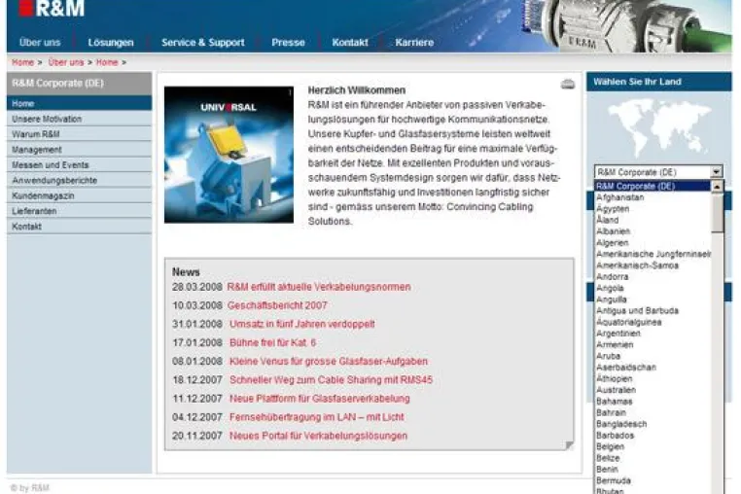The image size is (741, 494).
Task: Open Umsatz in fünf Jahren verdoppelt
Action: click(x=302, y=324)
